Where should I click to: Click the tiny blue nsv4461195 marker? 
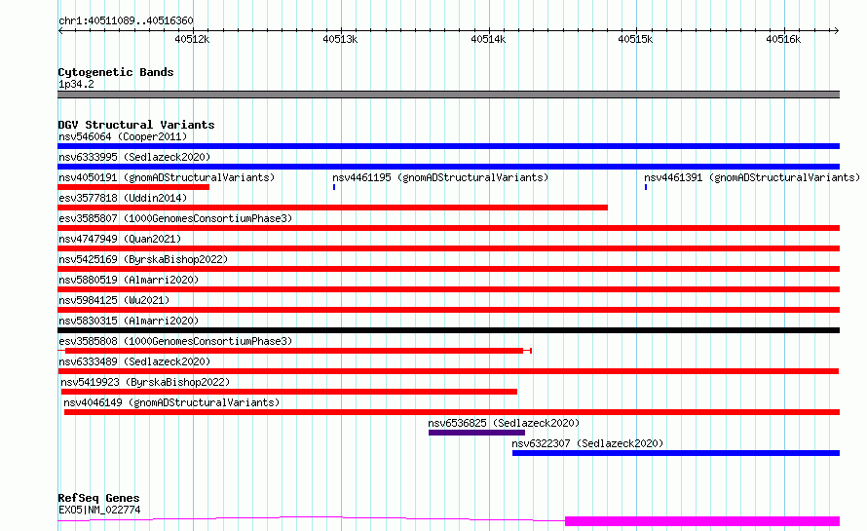tap(334, 187)
